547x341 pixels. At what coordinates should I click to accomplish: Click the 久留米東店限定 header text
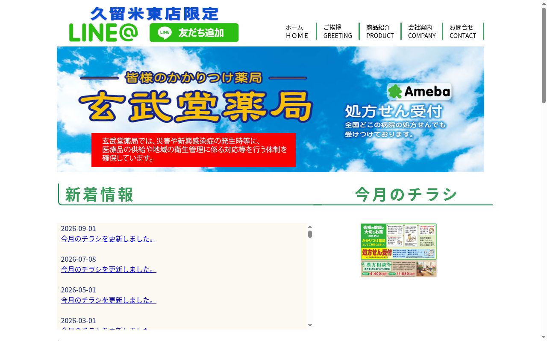(154, 14)
